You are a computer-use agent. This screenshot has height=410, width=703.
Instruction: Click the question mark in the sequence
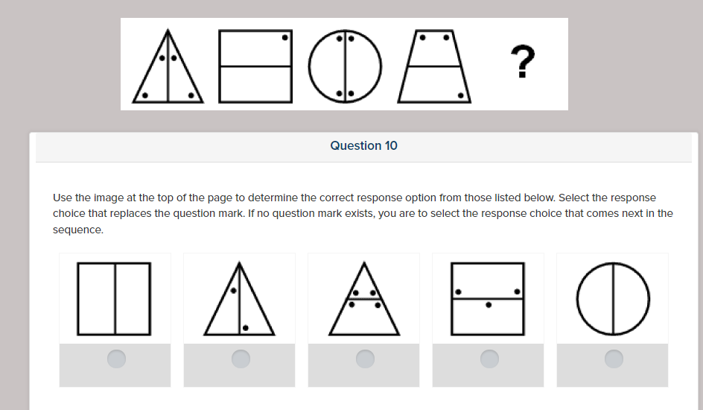[x=523, y=63]
